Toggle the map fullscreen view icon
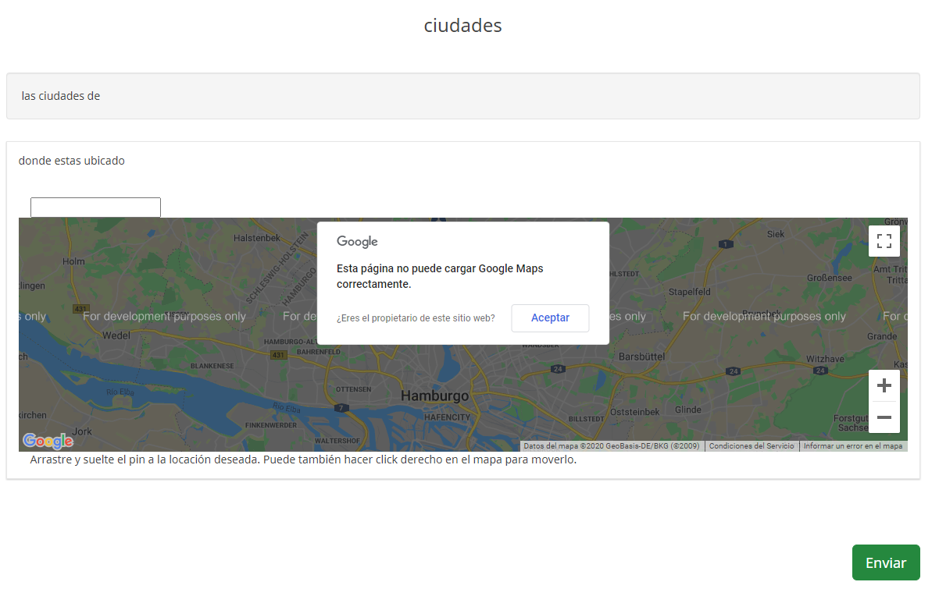The width and height of the screenshot is (939, 589). pyautogui.click(x=884, y=241)
